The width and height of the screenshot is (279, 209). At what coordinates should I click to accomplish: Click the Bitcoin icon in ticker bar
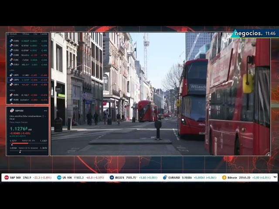(x=224, y=178)
